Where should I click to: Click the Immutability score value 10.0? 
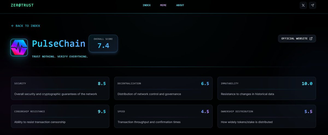coord(307,83)
